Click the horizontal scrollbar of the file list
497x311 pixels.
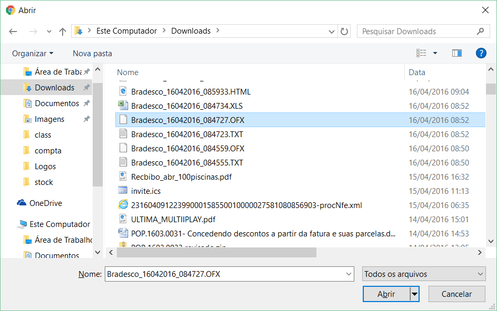216,253
